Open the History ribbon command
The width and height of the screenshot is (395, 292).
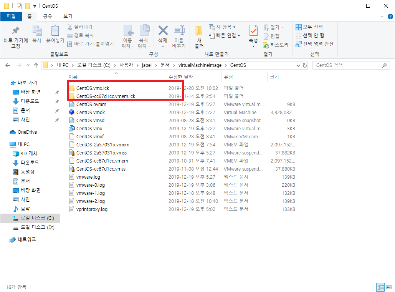click(276, 45)
